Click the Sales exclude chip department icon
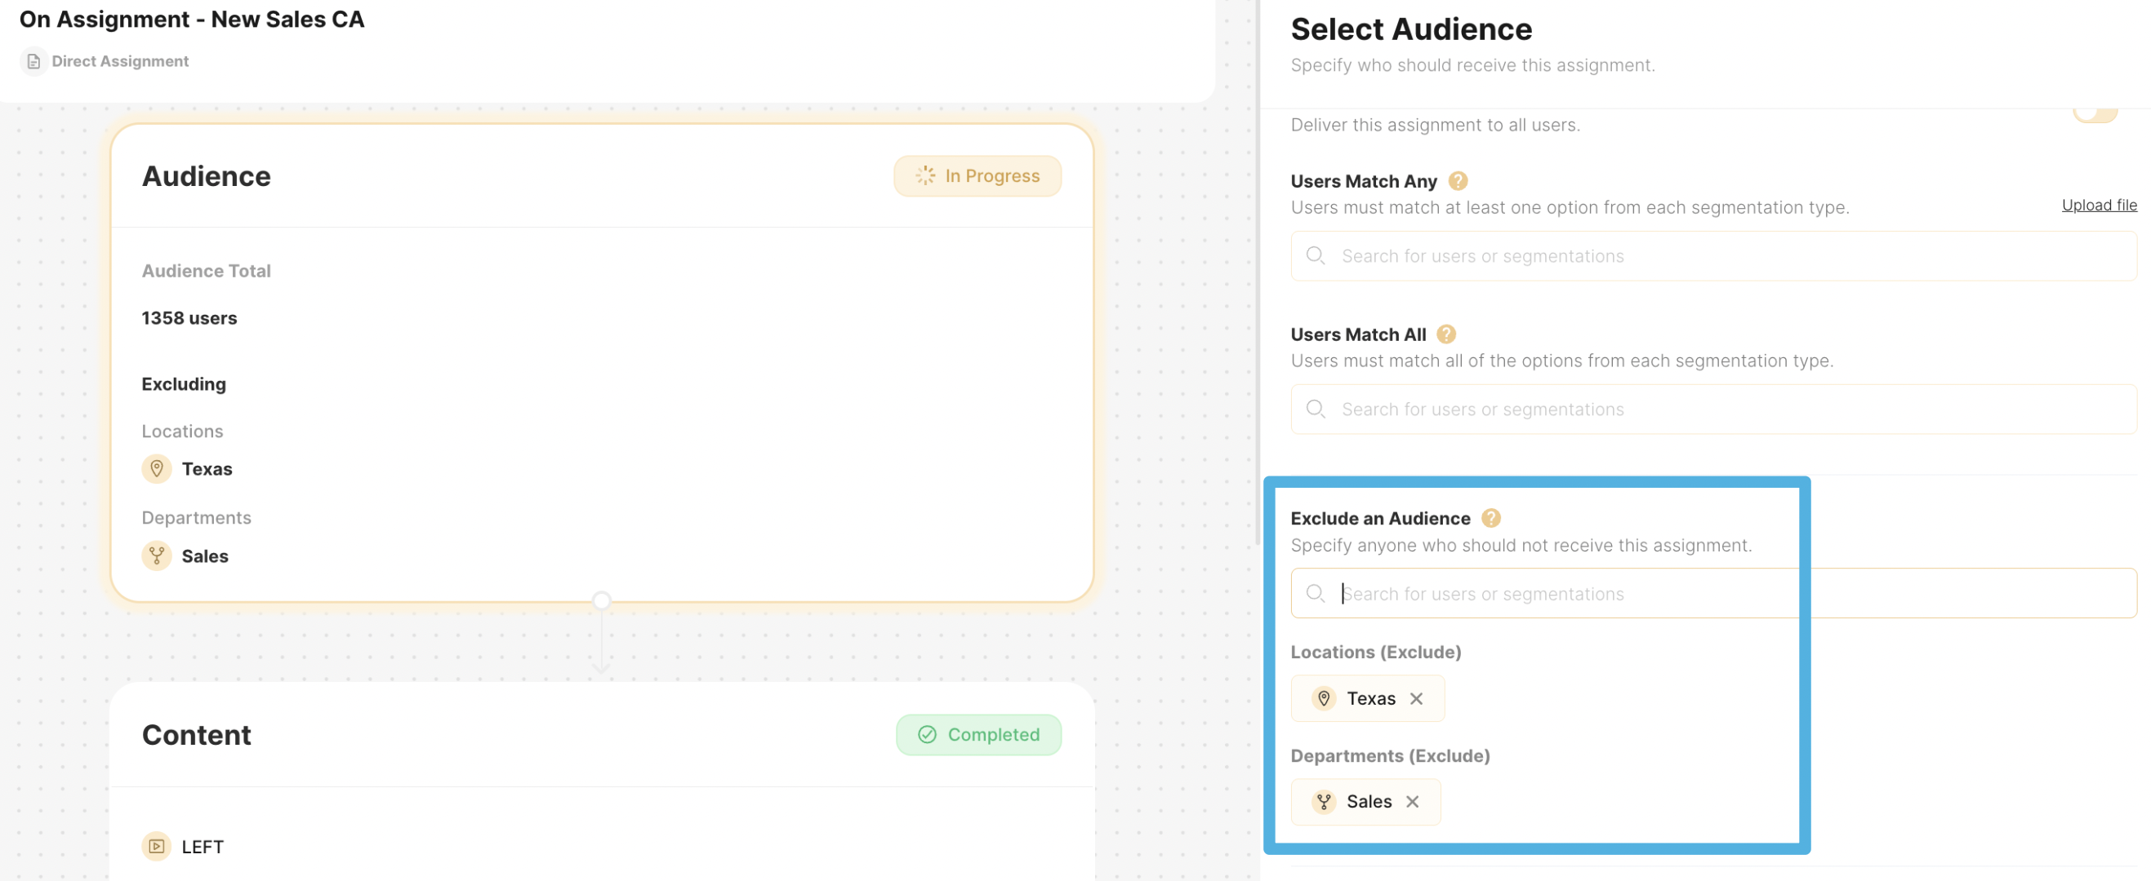Screen dimensions: 2151x881 click(x=1324, y=802)
